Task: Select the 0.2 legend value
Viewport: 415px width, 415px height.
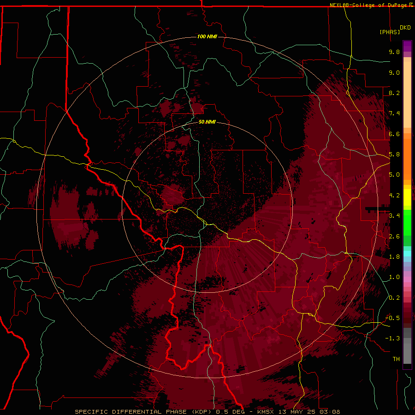Action: [x=394, y=298]
